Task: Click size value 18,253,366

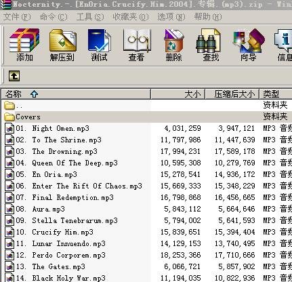Action: 180,255
